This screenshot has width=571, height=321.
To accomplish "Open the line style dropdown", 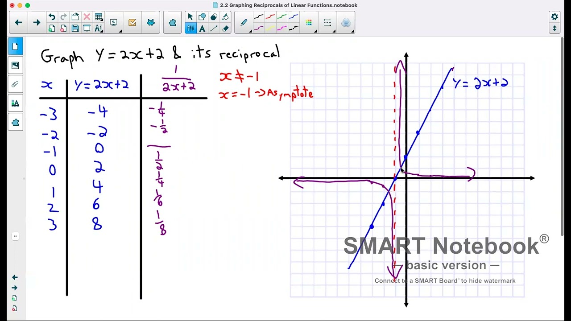I will pyautogui.click(x=327, y=22).
